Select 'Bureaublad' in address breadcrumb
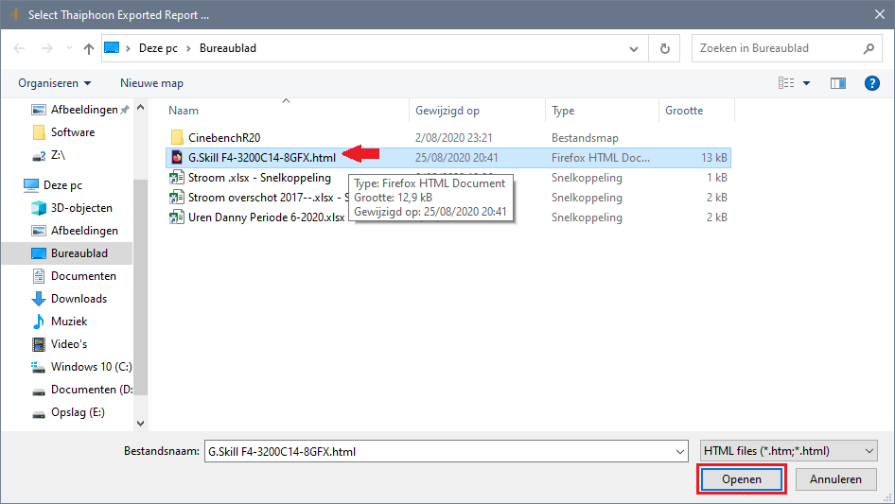 pos(228,48)
